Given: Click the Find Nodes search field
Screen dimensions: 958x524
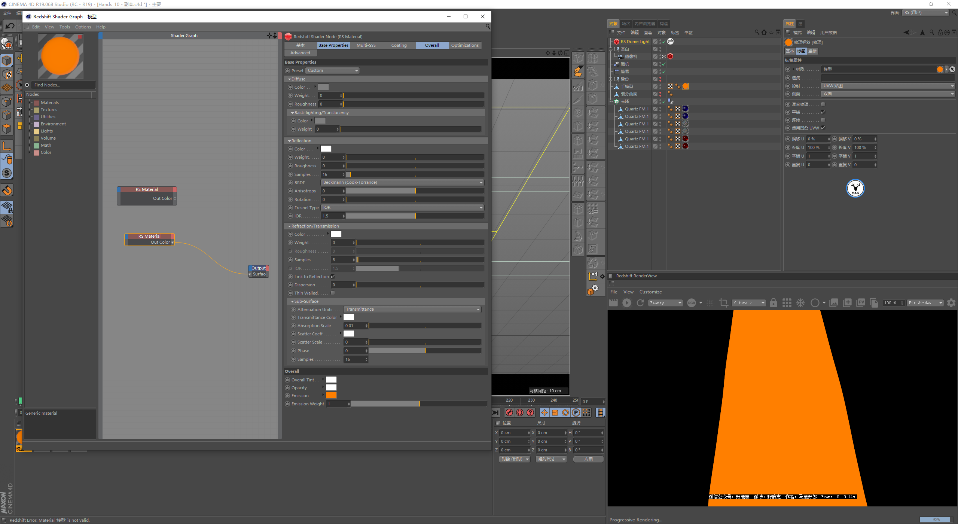Looking at the screenshot, I should [x=63, y=85].
